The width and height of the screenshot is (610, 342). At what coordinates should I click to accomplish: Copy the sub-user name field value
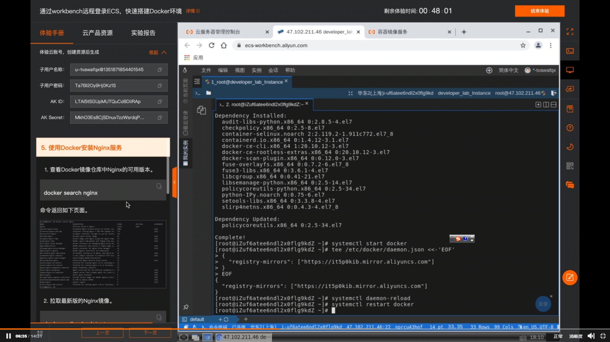[x=160, y=70]
